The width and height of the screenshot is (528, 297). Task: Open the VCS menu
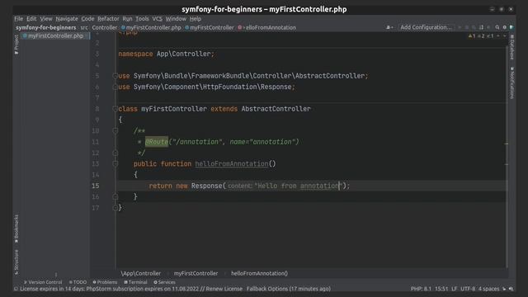click(x=157, y=19)
